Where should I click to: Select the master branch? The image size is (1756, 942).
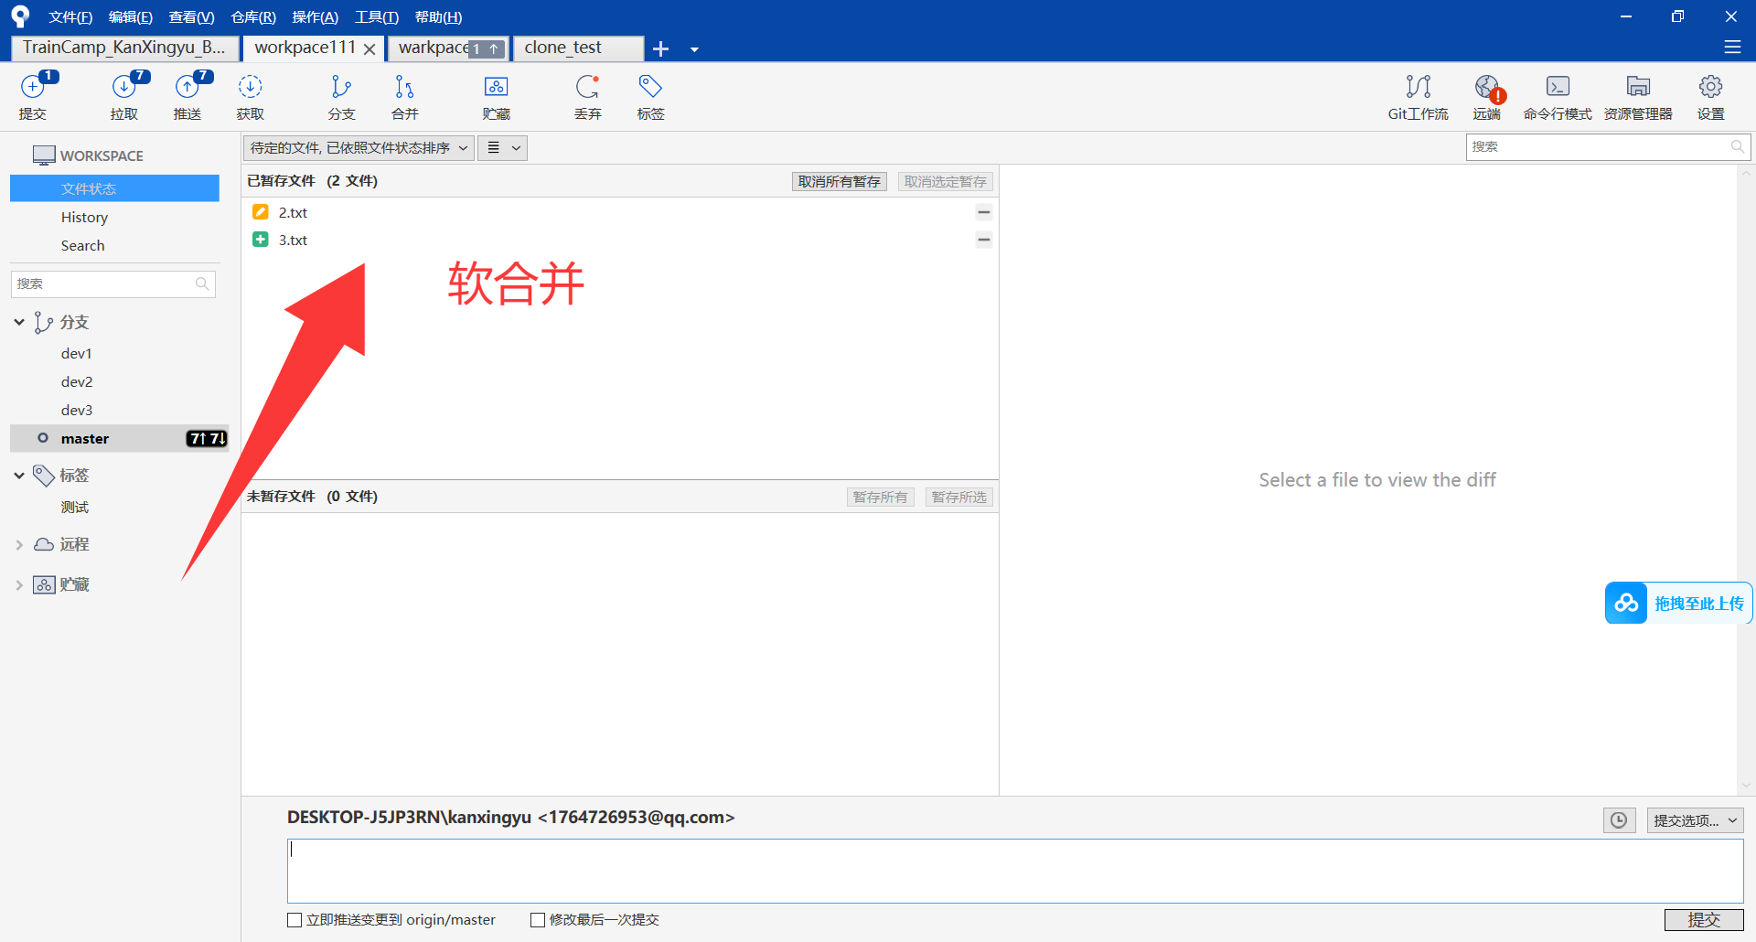pyautogui.click(x=119, y=438)
